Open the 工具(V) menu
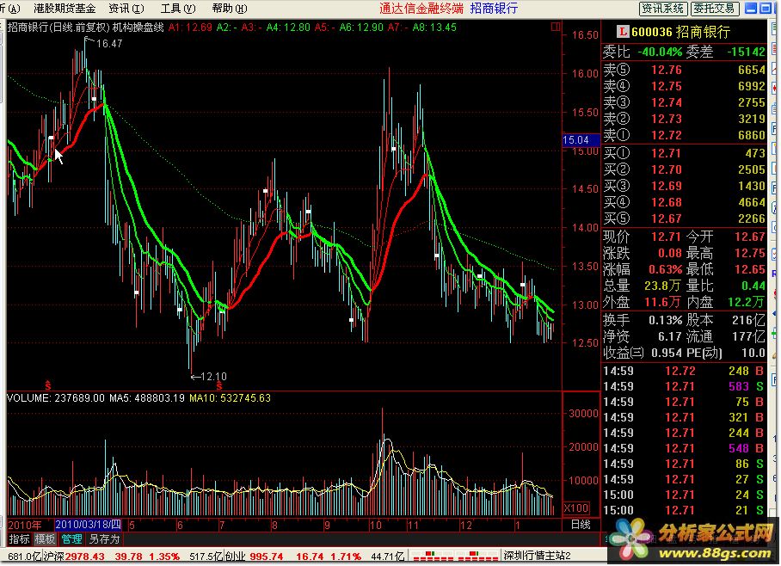This screenshot has height=566, width=781. [x=178, y=9]
